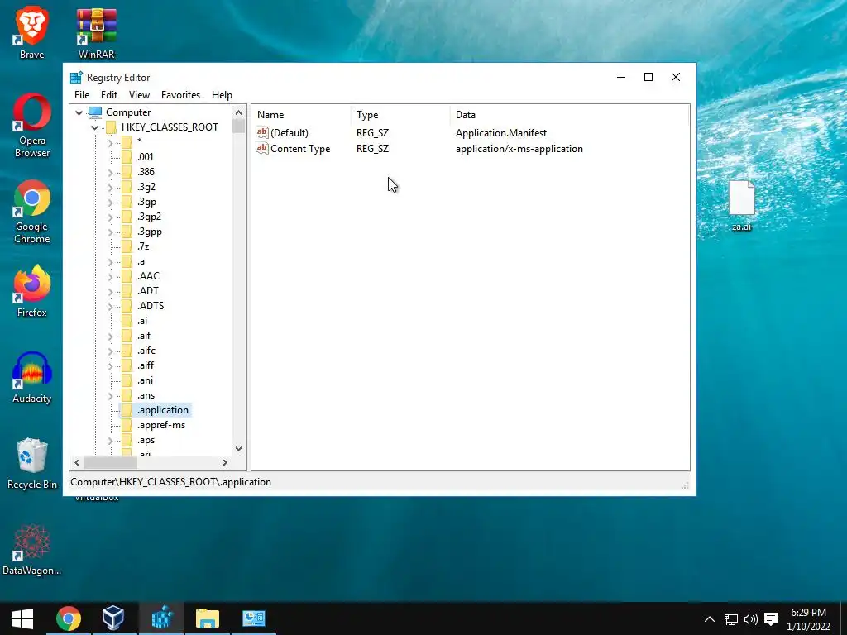Click the (Default) value string icon

pyautogui.click(x=262, y=132)
